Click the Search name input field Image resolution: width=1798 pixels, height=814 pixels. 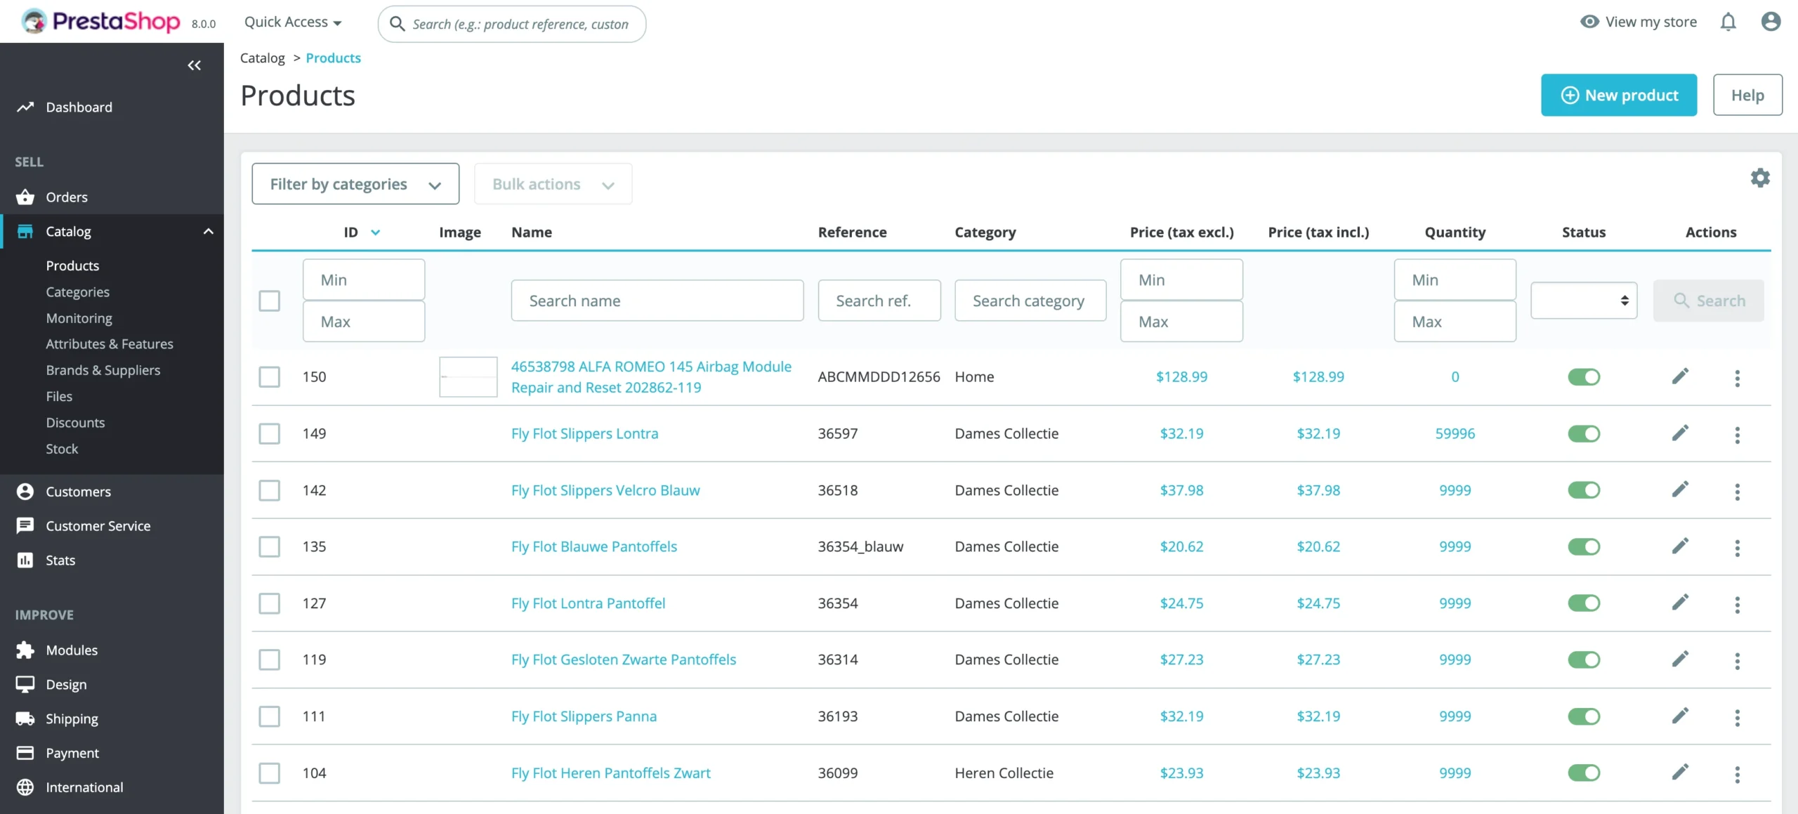tap(657, 301)
